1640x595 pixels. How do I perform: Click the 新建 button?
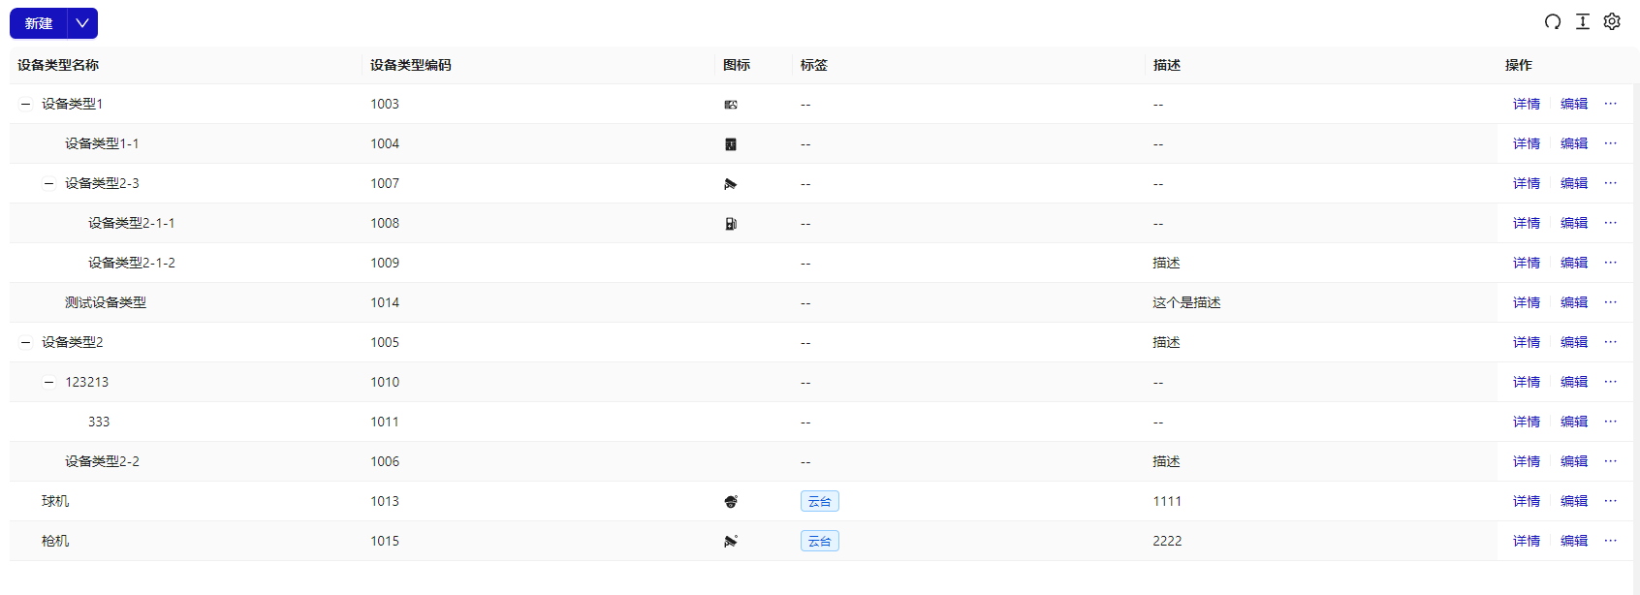[x=39, y=23]
